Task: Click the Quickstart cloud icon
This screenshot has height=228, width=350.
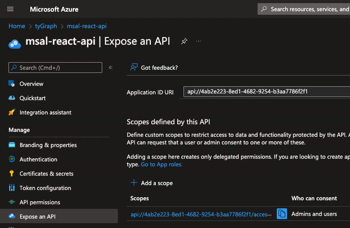Action: click(12, 98)
